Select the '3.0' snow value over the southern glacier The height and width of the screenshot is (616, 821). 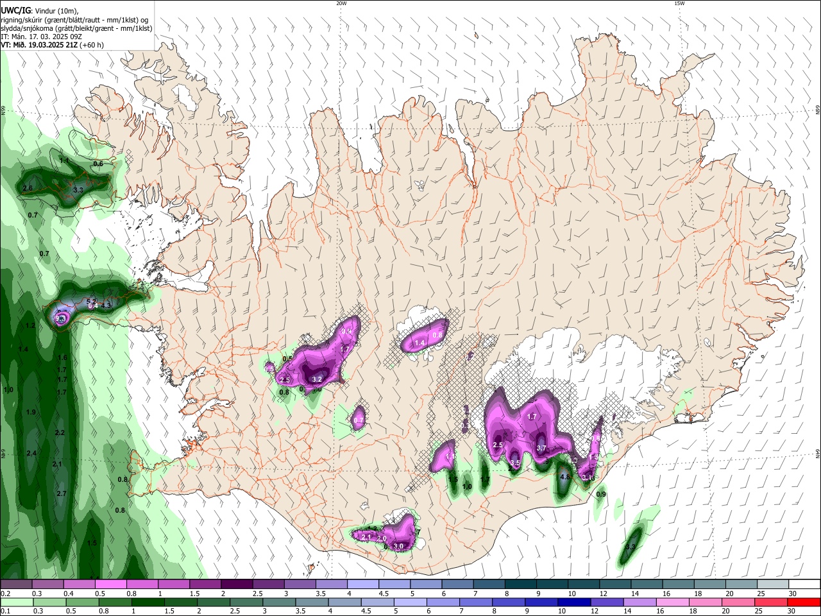pos(398,546)
